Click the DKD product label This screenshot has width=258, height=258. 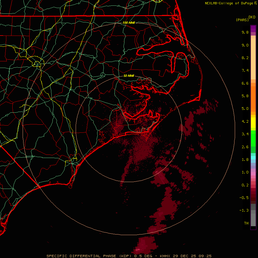(x=252, y=17)
